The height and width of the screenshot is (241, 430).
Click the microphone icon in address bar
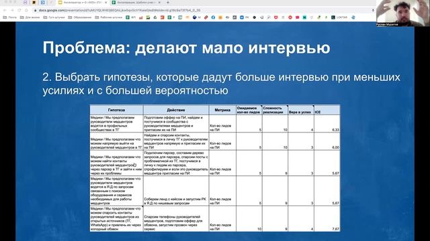(x=373, y=10)
